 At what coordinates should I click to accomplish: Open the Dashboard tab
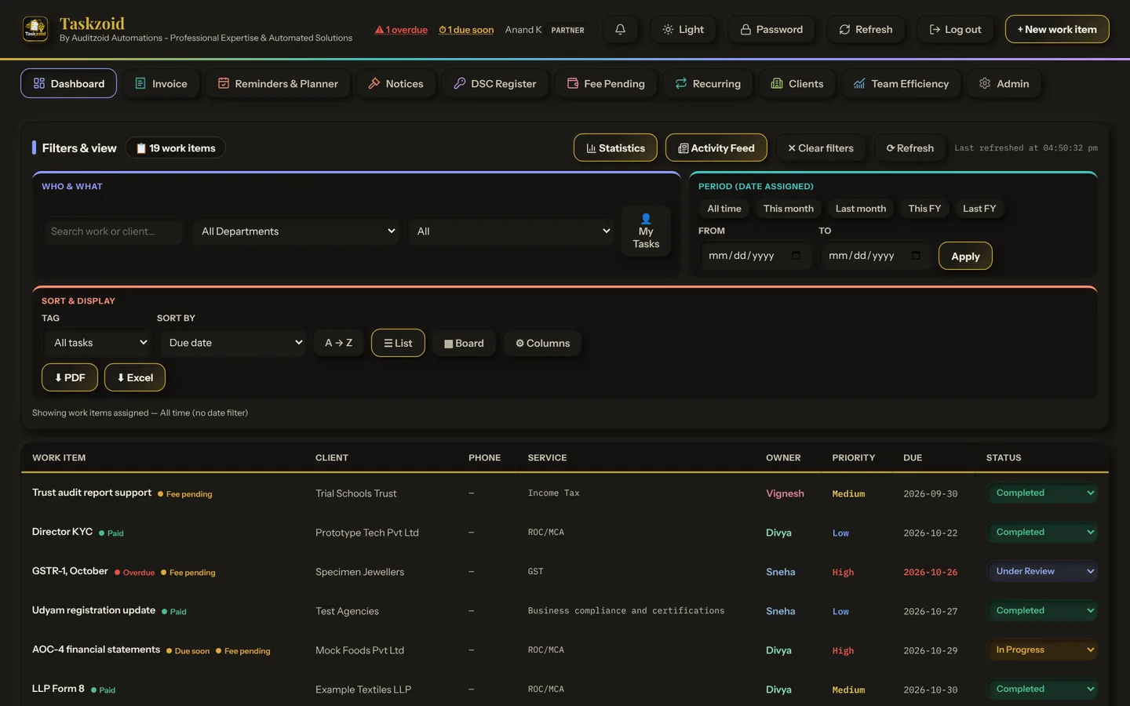69,83
